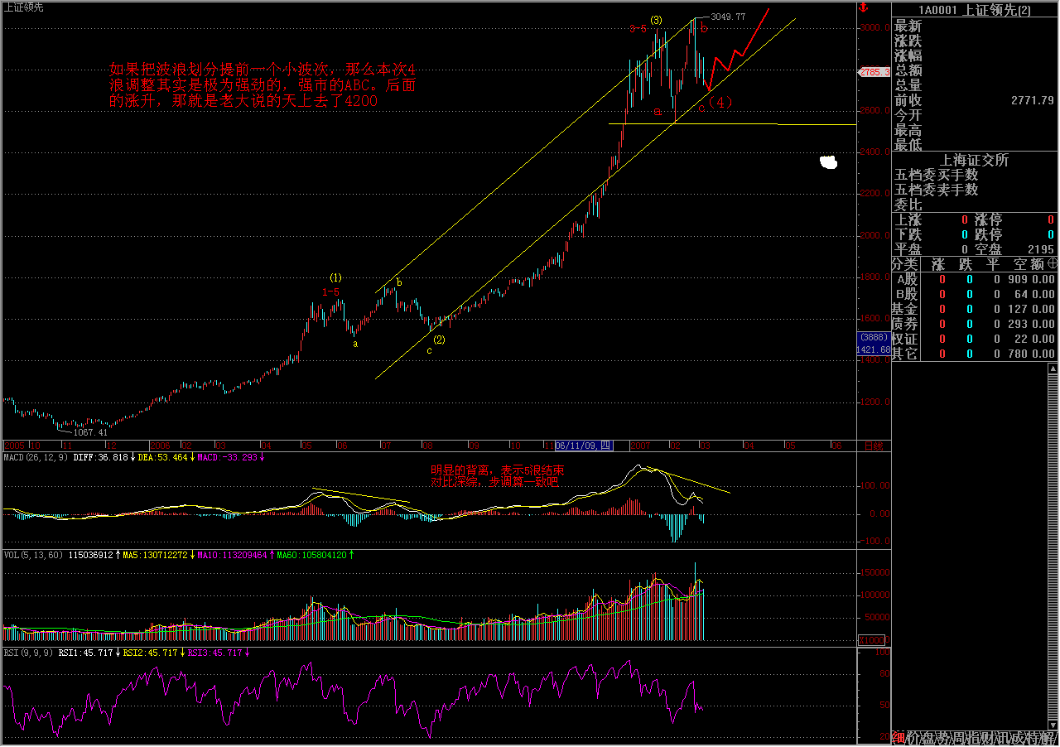The image size is (1060, 747).
Task: Click the VOL(5,13,60) indicator label
Action: pyautogui.click(x=33, y=555)
